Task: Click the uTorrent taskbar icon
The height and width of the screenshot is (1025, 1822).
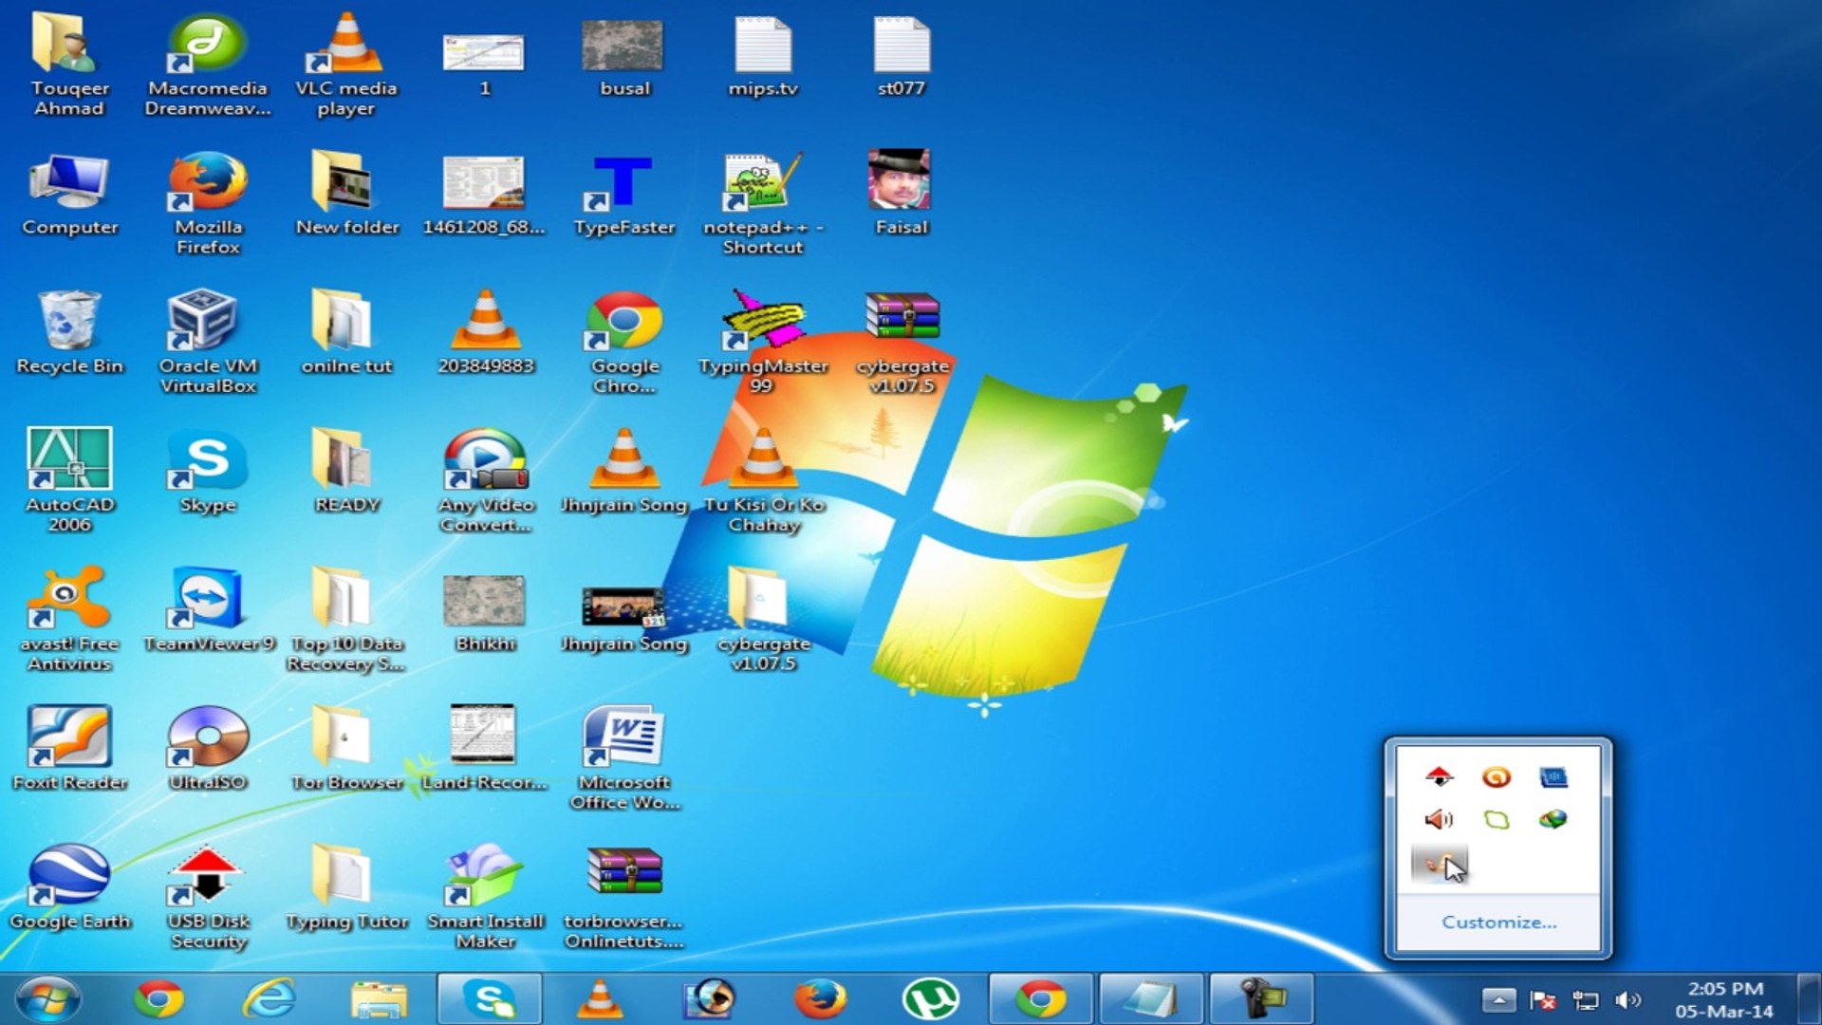Action: click(930, 999)
